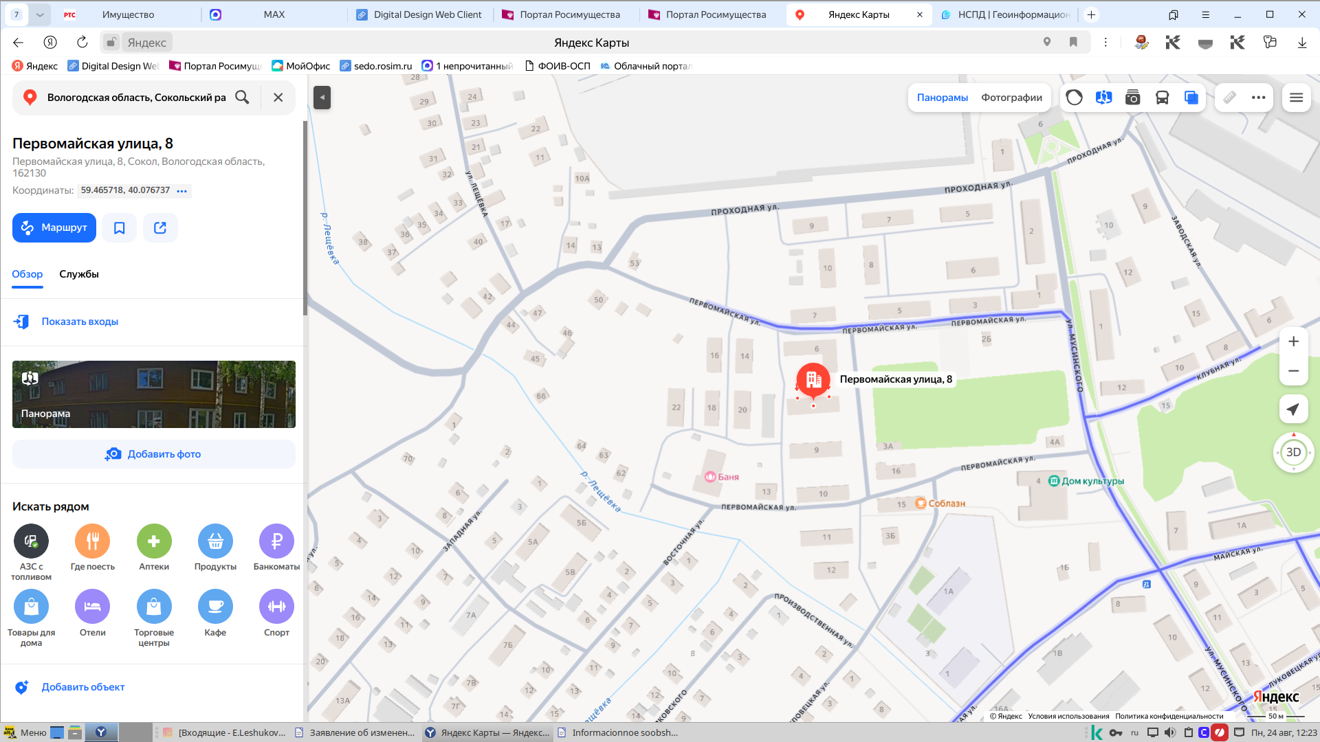Search nearby АЗС с топливом

[x=31, y=552]
